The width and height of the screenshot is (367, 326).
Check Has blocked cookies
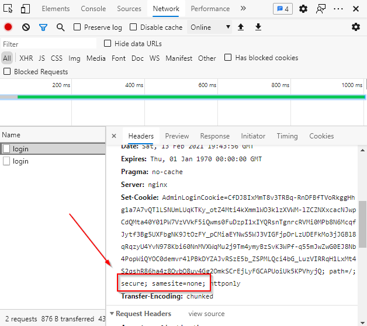click(x=228, y=57)
